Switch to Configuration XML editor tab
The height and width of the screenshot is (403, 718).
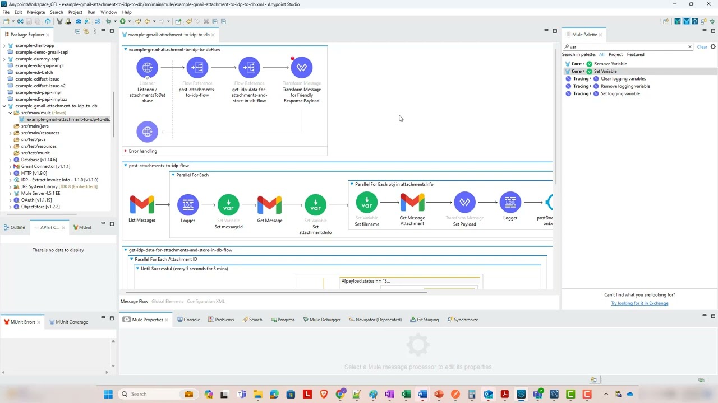[206, 302]
